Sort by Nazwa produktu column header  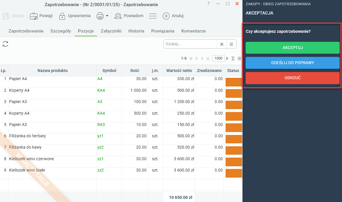53,71
